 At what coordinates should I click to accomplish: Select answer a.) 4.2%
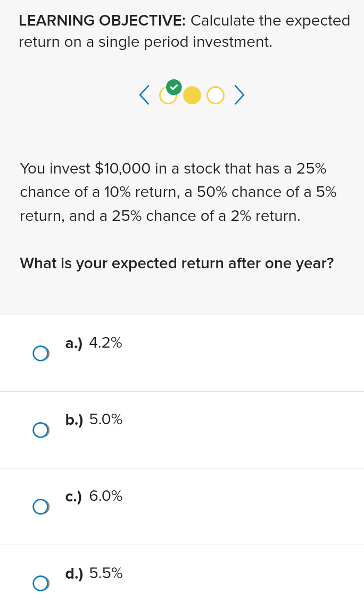[x=41, y=353]
